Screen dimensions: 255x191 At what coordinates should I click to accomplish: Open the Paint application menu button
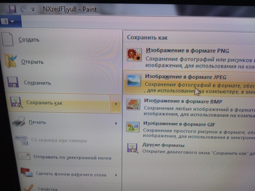(x=7, y=21)
